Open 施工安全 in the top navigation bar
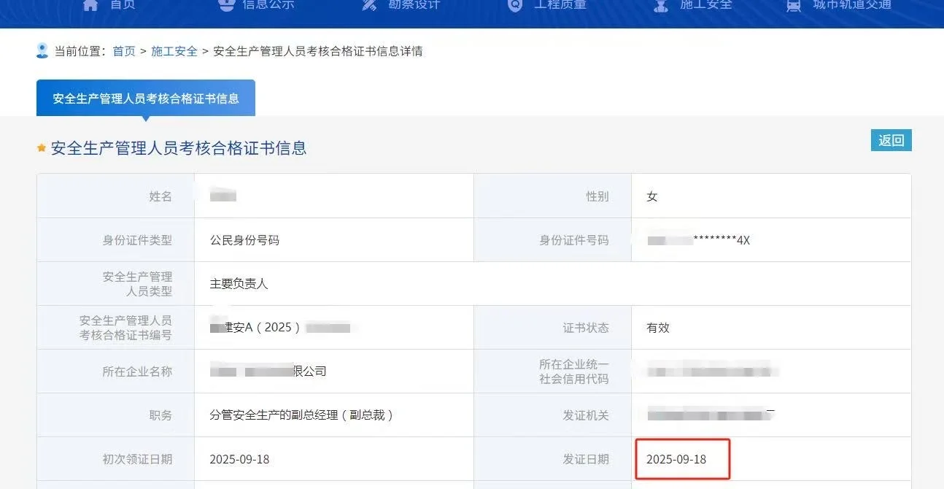 (705, 4)
